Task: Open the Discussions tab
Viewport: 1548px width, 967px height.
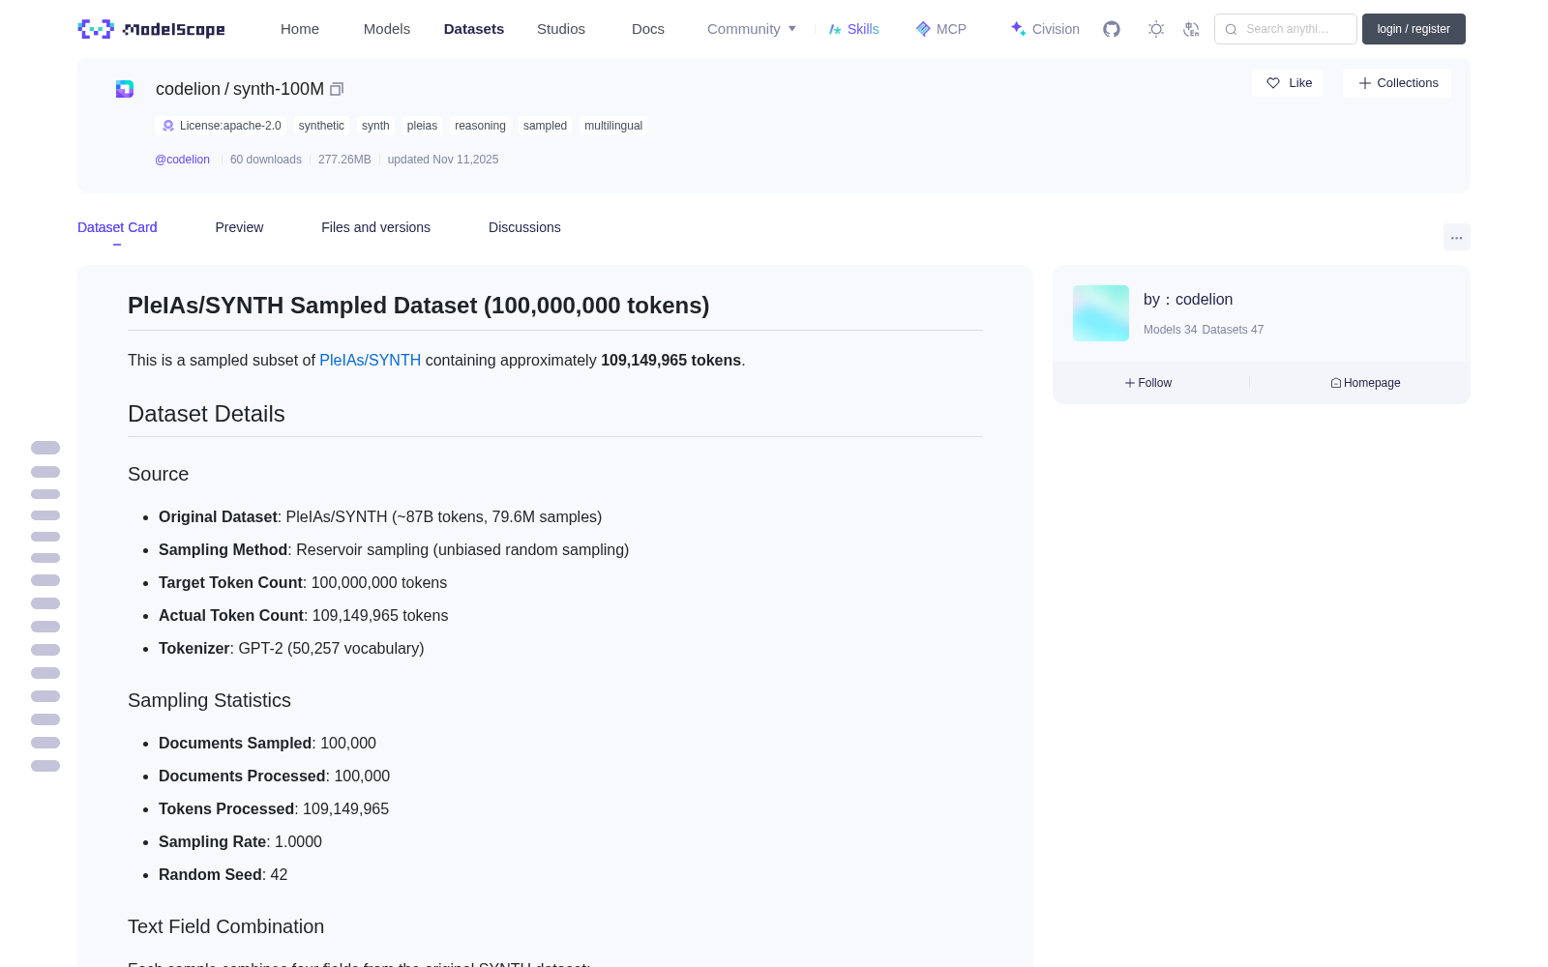Action: 524,227
